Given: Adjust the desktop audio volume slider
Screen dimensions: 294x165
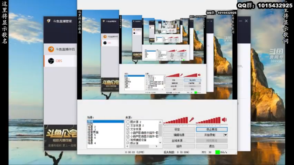Looking at the screenshot, I should [212, 125].
